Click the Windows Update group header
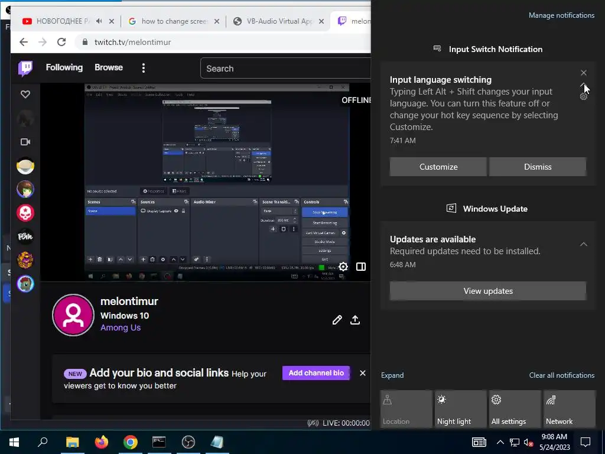 [487, 209]
